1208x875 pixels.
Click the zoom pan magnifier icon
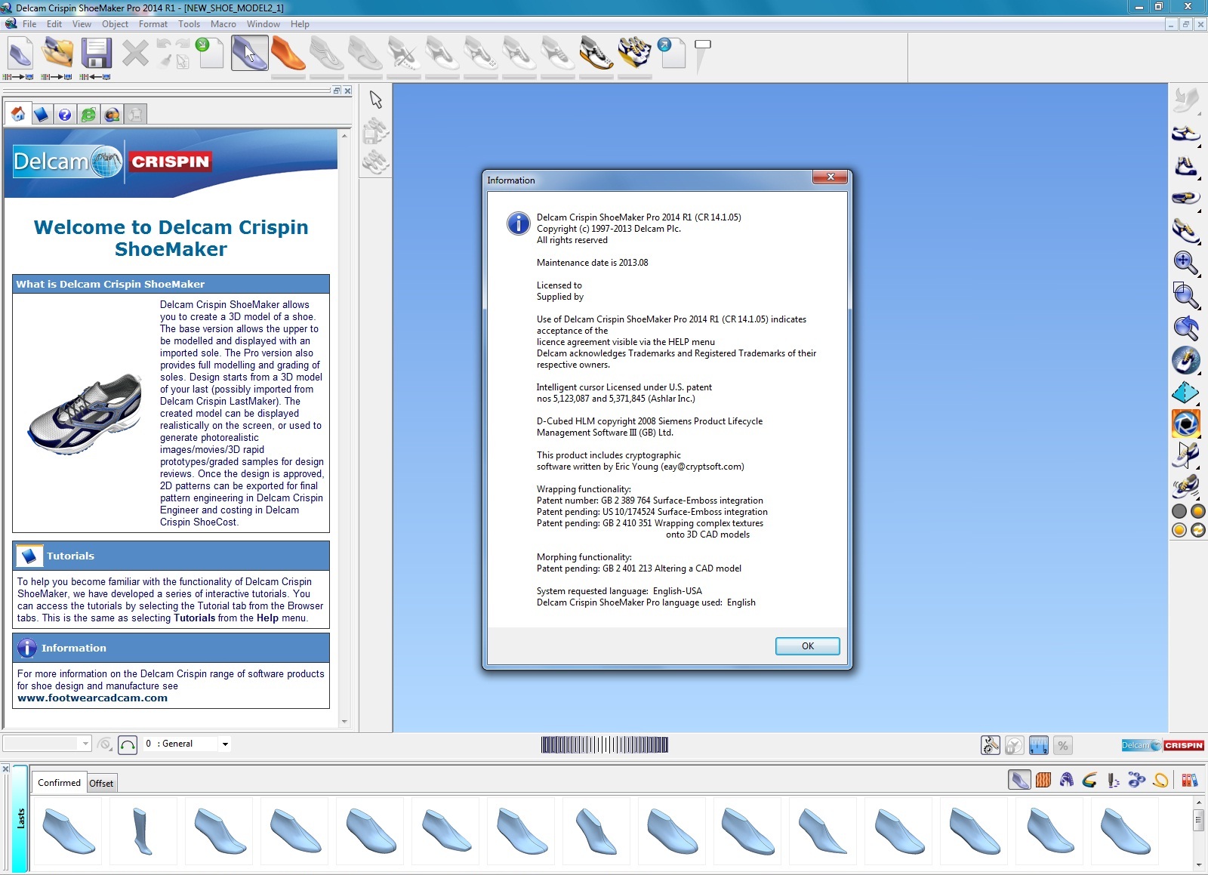pyautogui.click(x=1185, y=263)
